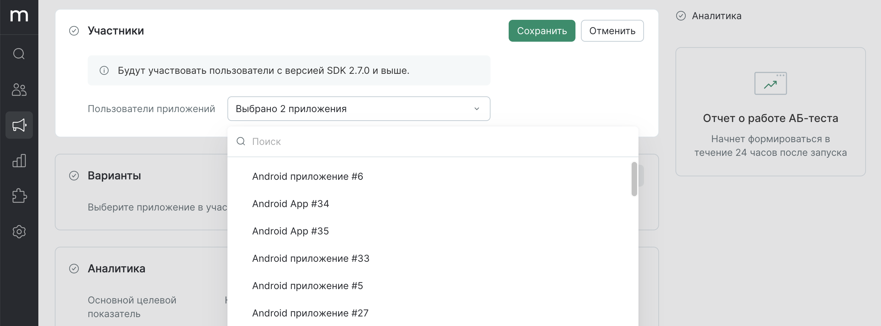Screen dimensions: 881x326
Task: Open the Варианты section heading
Action: click(114, 176)
